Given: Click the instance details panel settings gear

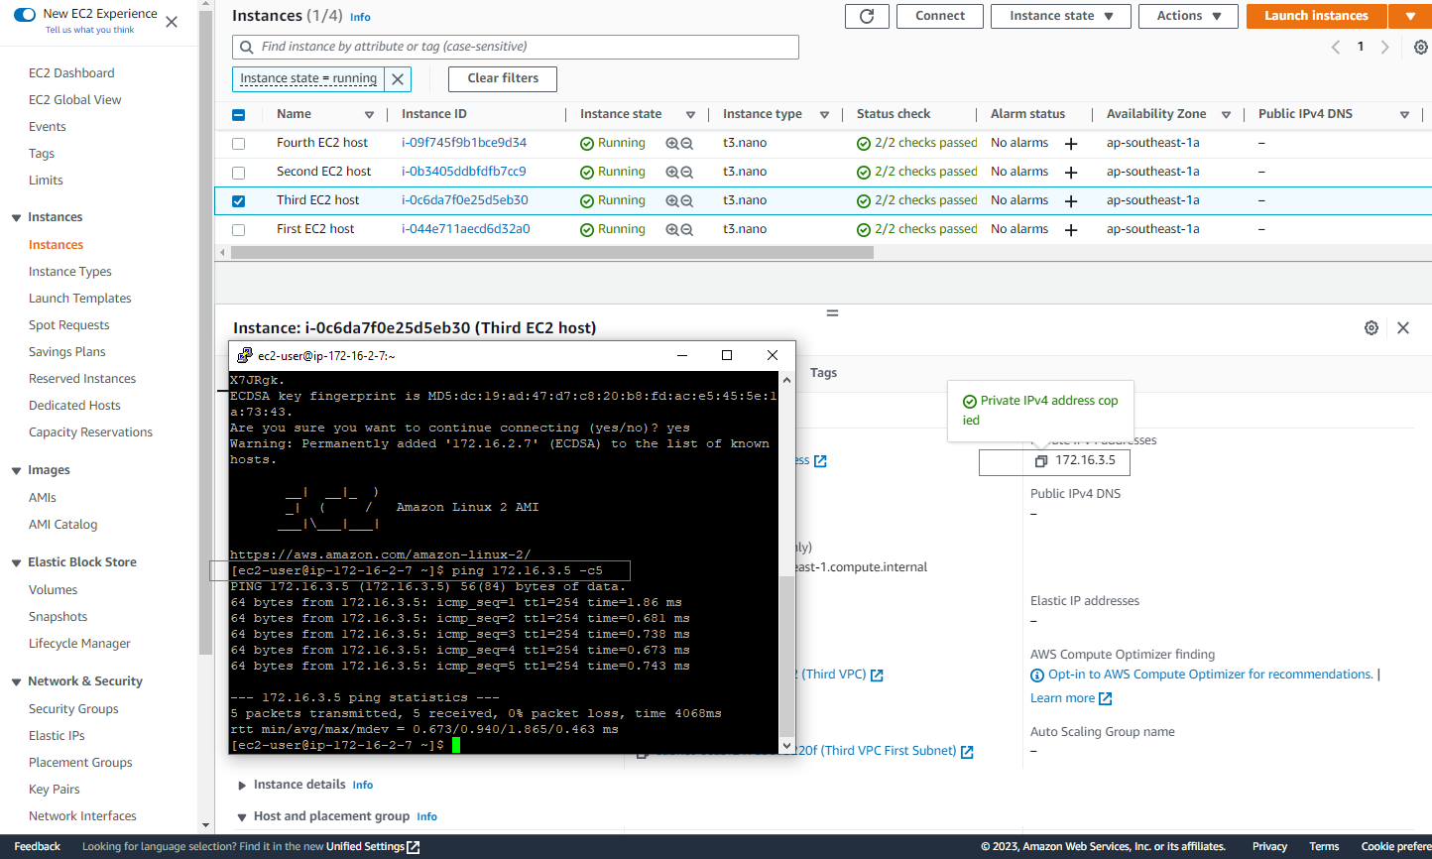Looking at the screenshot, I should coord(1372,327).
